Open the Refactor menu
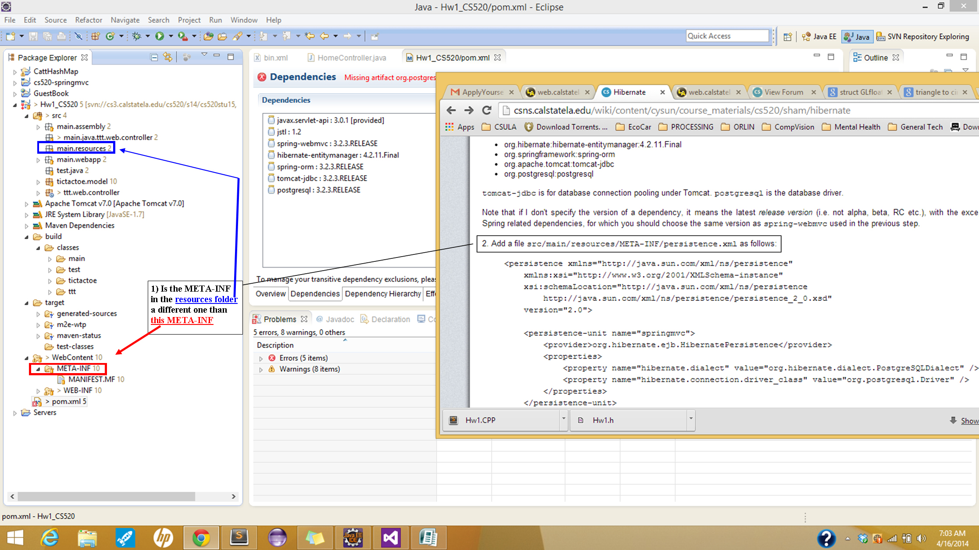The height and width of the screenshot is (550, 979). click(x=88, y=20)
